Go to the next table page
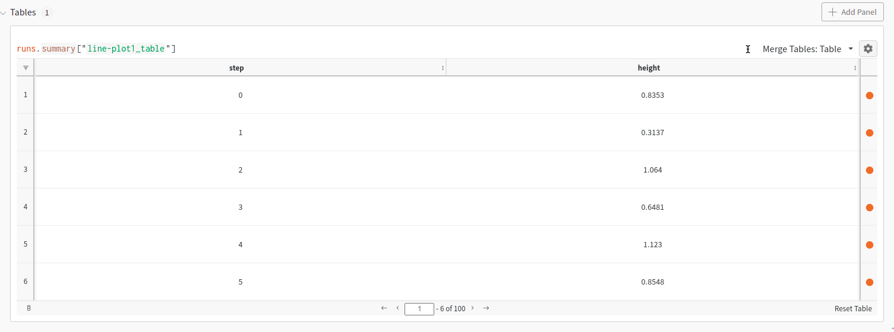 point(472,308)
